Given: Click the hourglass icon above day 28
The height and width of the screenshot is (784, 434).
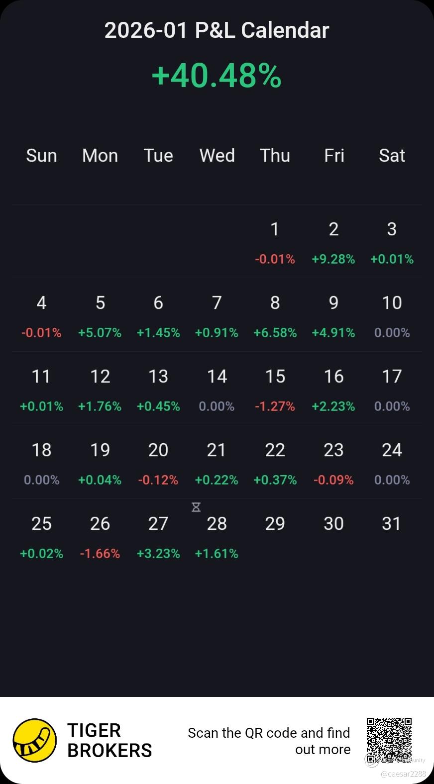Looking at the screenshot, I should click(x=196, y=507).
